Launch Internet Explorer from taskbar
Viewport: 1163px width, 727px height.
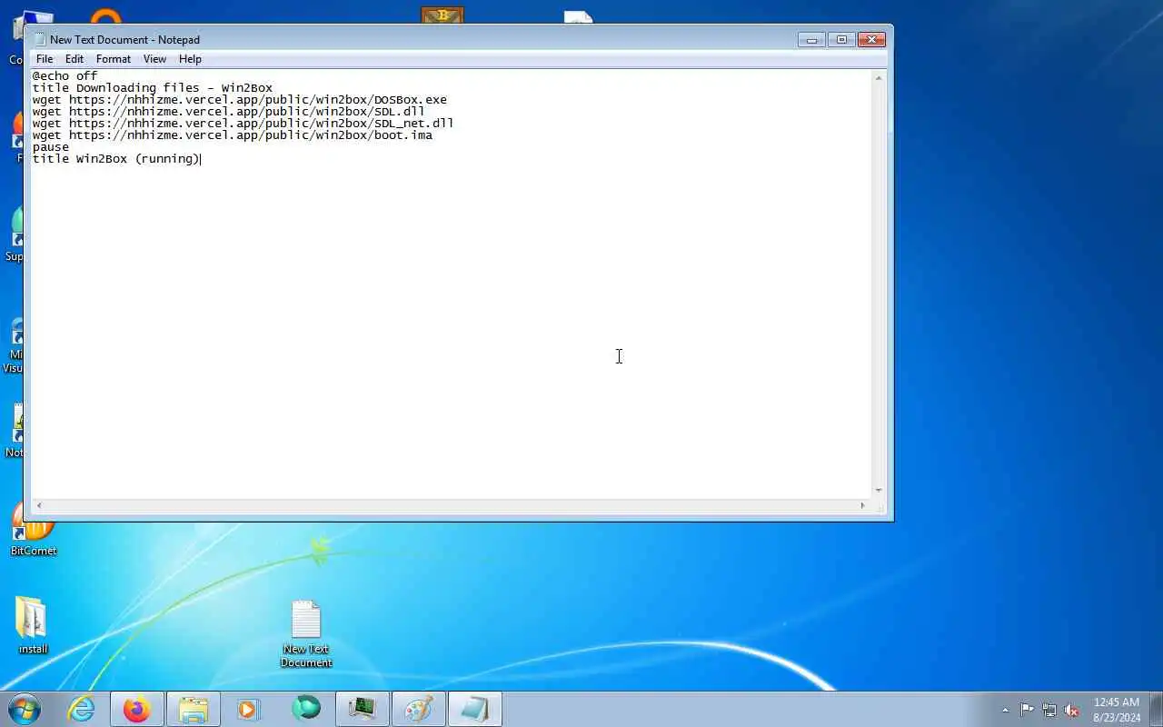[82, 709]
